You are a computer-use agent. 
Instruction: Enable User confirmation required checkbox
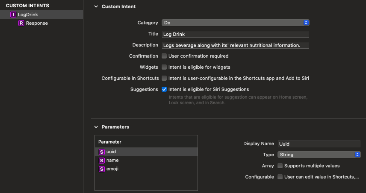pos(164,56)
